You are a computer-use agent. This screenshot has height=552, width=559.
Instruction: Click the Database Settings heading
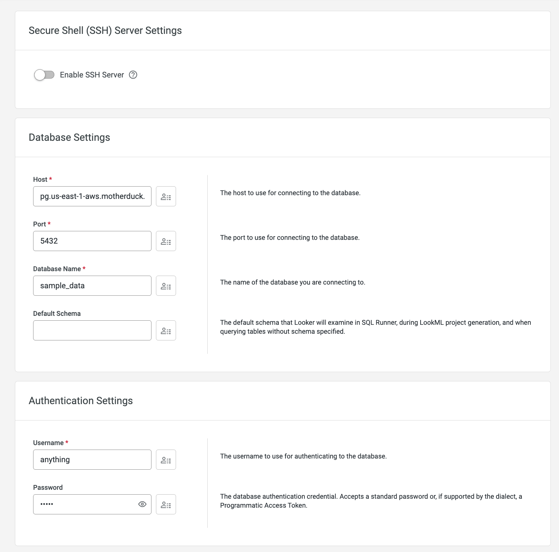(69, 137)
